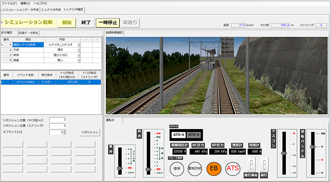The width and height of the screenshot is (331, 182).
Task: Toggle the 前灯減光 headlight dimmer switch
Action: (251, 165)
